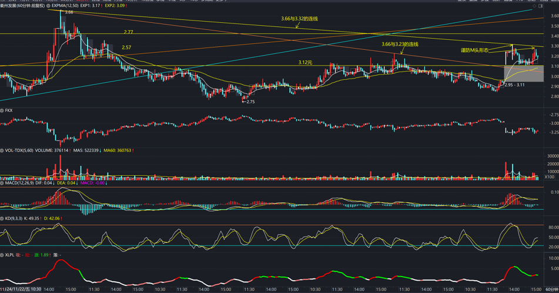Select the 谨防M头形态 annotation text
The height and width of the screenshot is (293, 559).
click(x=474, y=50)
